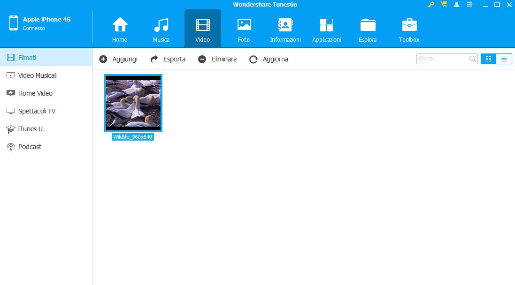Screen dimensions: 515x285
Task: Open the Toolbox section
Action: pos(409,29)
